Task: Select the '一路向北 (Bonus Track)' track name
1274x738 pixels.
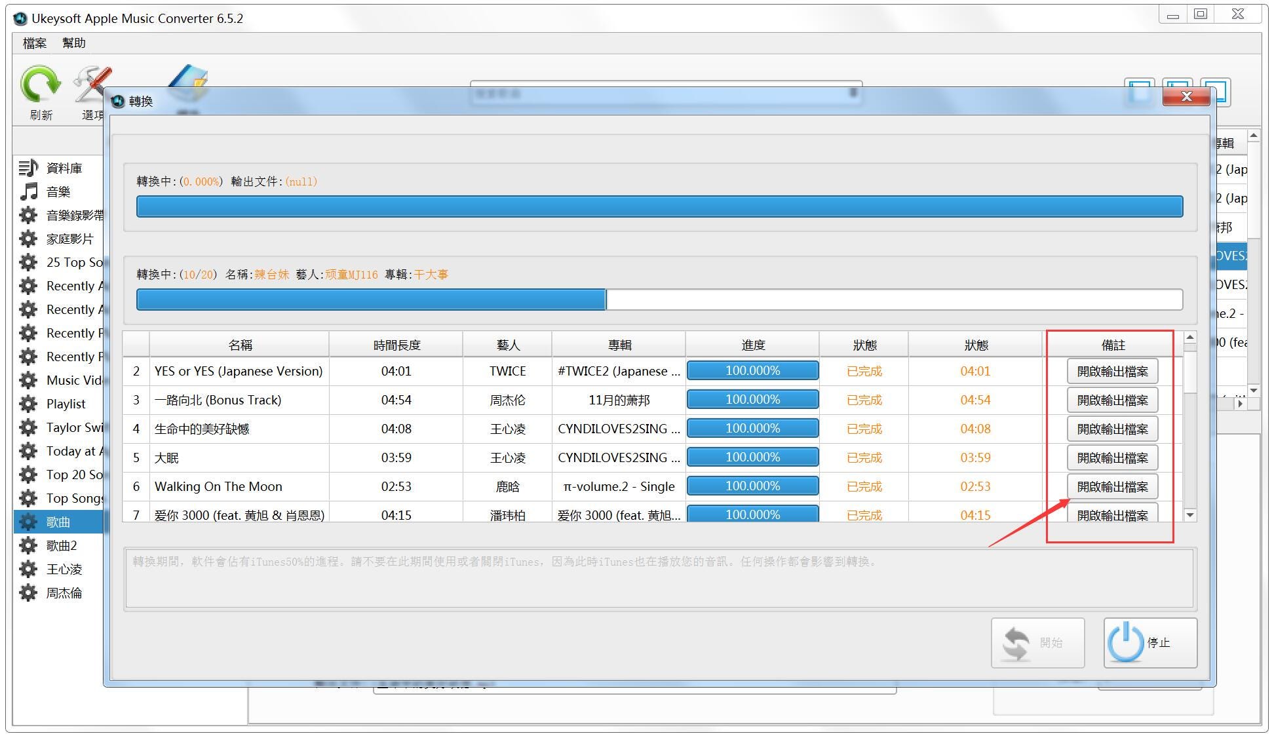Action: pyautogui.click(x=218, y=400)
